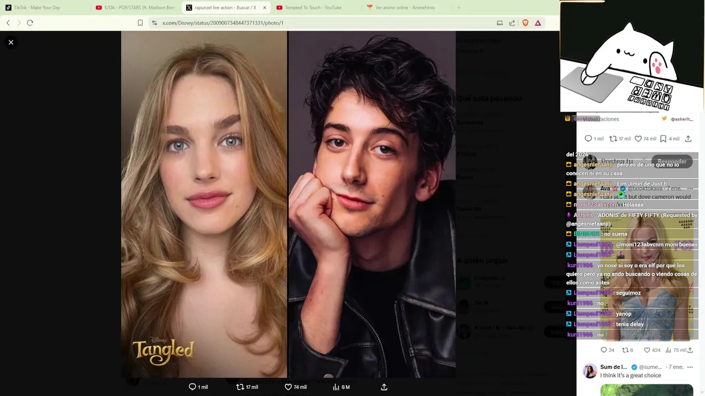Image resolution: width=705 pixels, height=396 pixels.
Task: Open the 'I think it's a great choice' reply
Action: 630,376
